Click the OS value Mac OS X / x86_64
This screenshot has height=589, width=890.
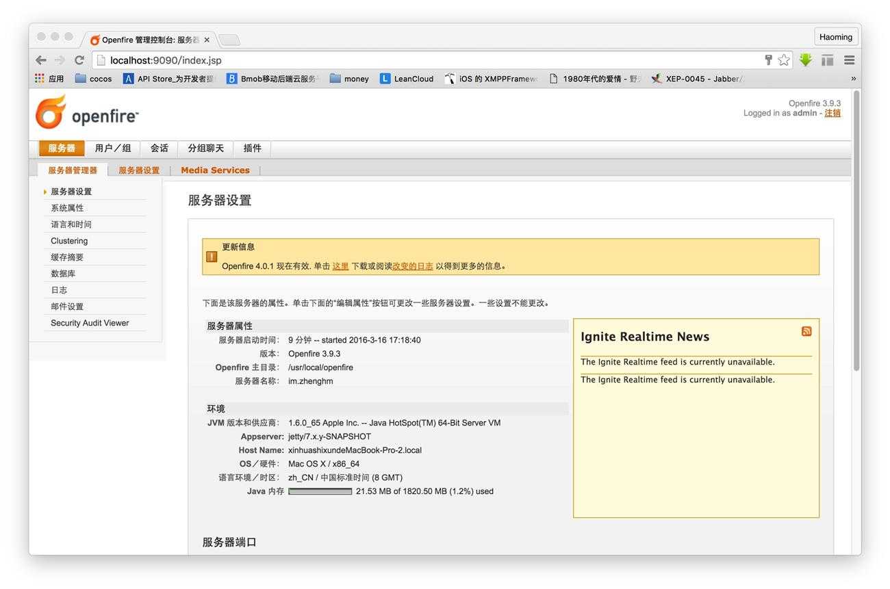[x=324, y=464]
